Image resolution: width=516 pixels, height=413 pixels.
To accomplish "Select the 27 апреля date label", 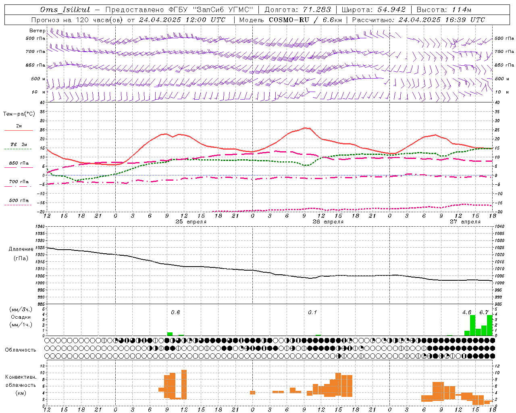I will point(465,221).
